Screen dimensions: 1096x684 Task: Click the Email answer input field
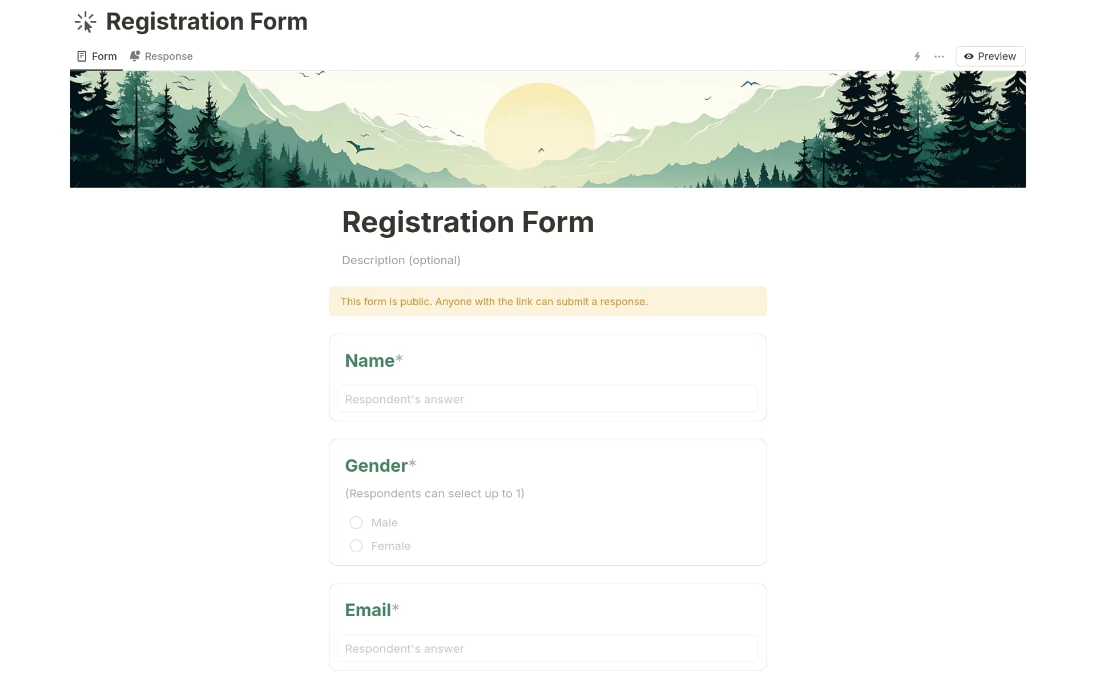(x=547, y=648)
